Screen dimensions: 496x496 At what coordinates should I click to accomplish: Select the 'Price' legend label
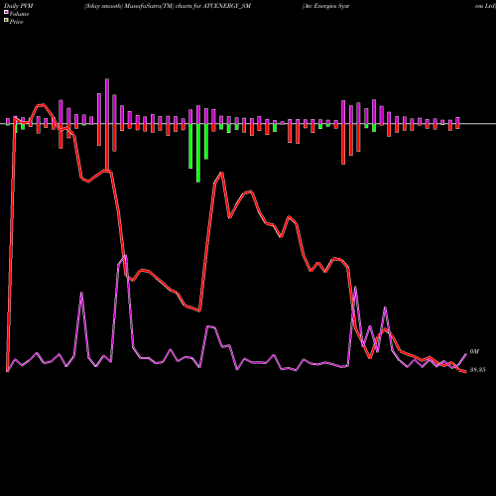tap(16, 22)
